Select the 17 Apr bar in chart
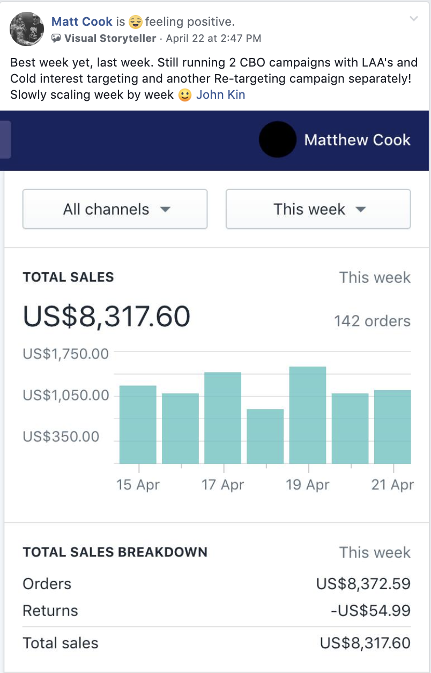The height and width of the screenshot is (673, 431). pos(222,418)
